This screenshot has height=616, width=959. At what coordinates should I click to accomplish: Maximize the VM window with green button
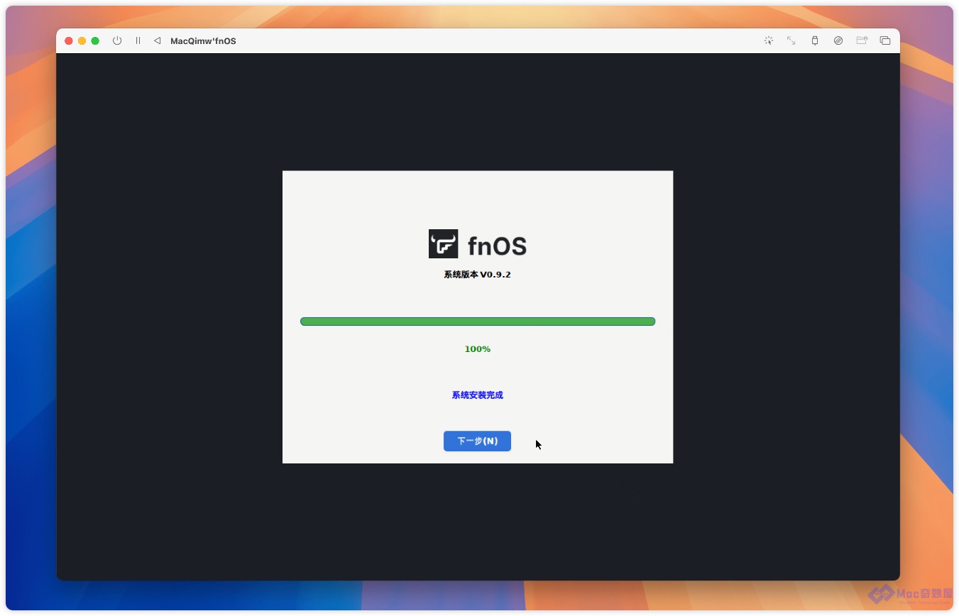[x=95, y=40]
